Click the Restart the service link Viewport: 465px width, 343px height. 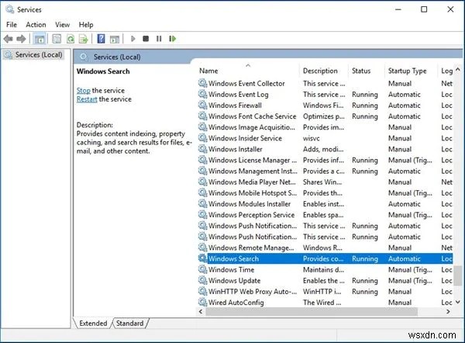tap(87, 99)
